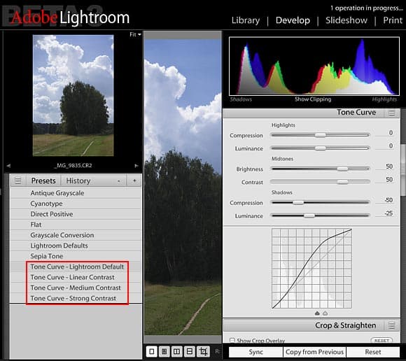Click the Midtones Contrast value 50
Image resolution: width=406 pixels, height=361 pixels.
coord(389,180)
